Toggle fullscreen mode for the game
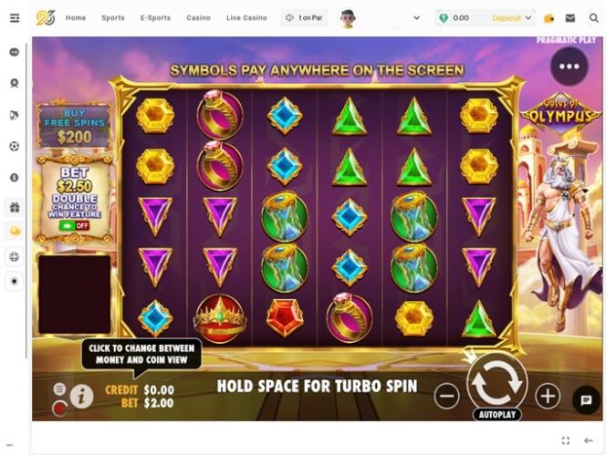 tap(566, 440)
